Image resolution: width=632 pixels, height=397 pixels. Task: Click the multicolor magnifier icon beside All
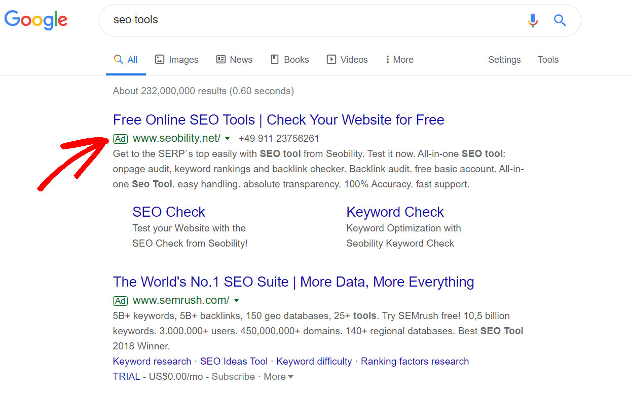(118, 59)
